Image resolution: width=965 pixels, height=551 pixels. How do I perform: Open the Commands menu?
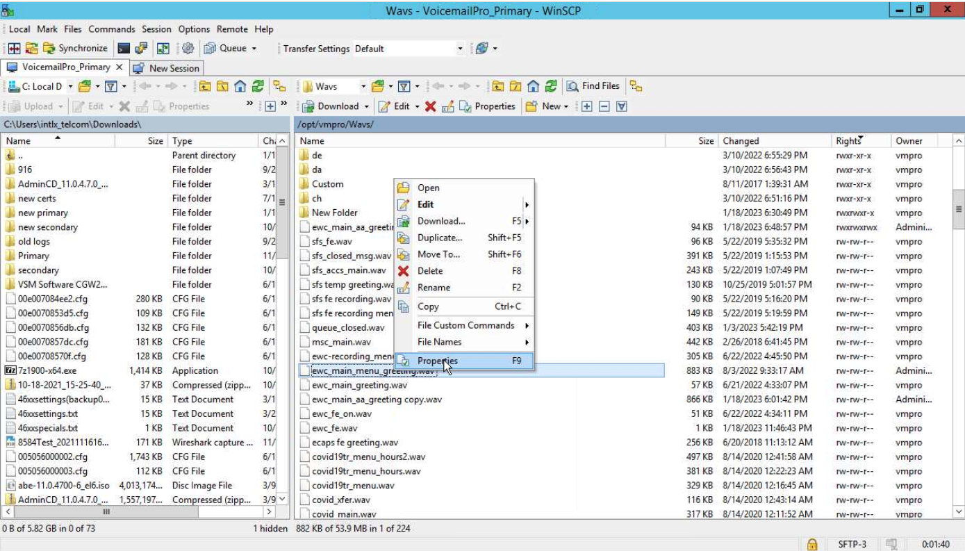111,29
